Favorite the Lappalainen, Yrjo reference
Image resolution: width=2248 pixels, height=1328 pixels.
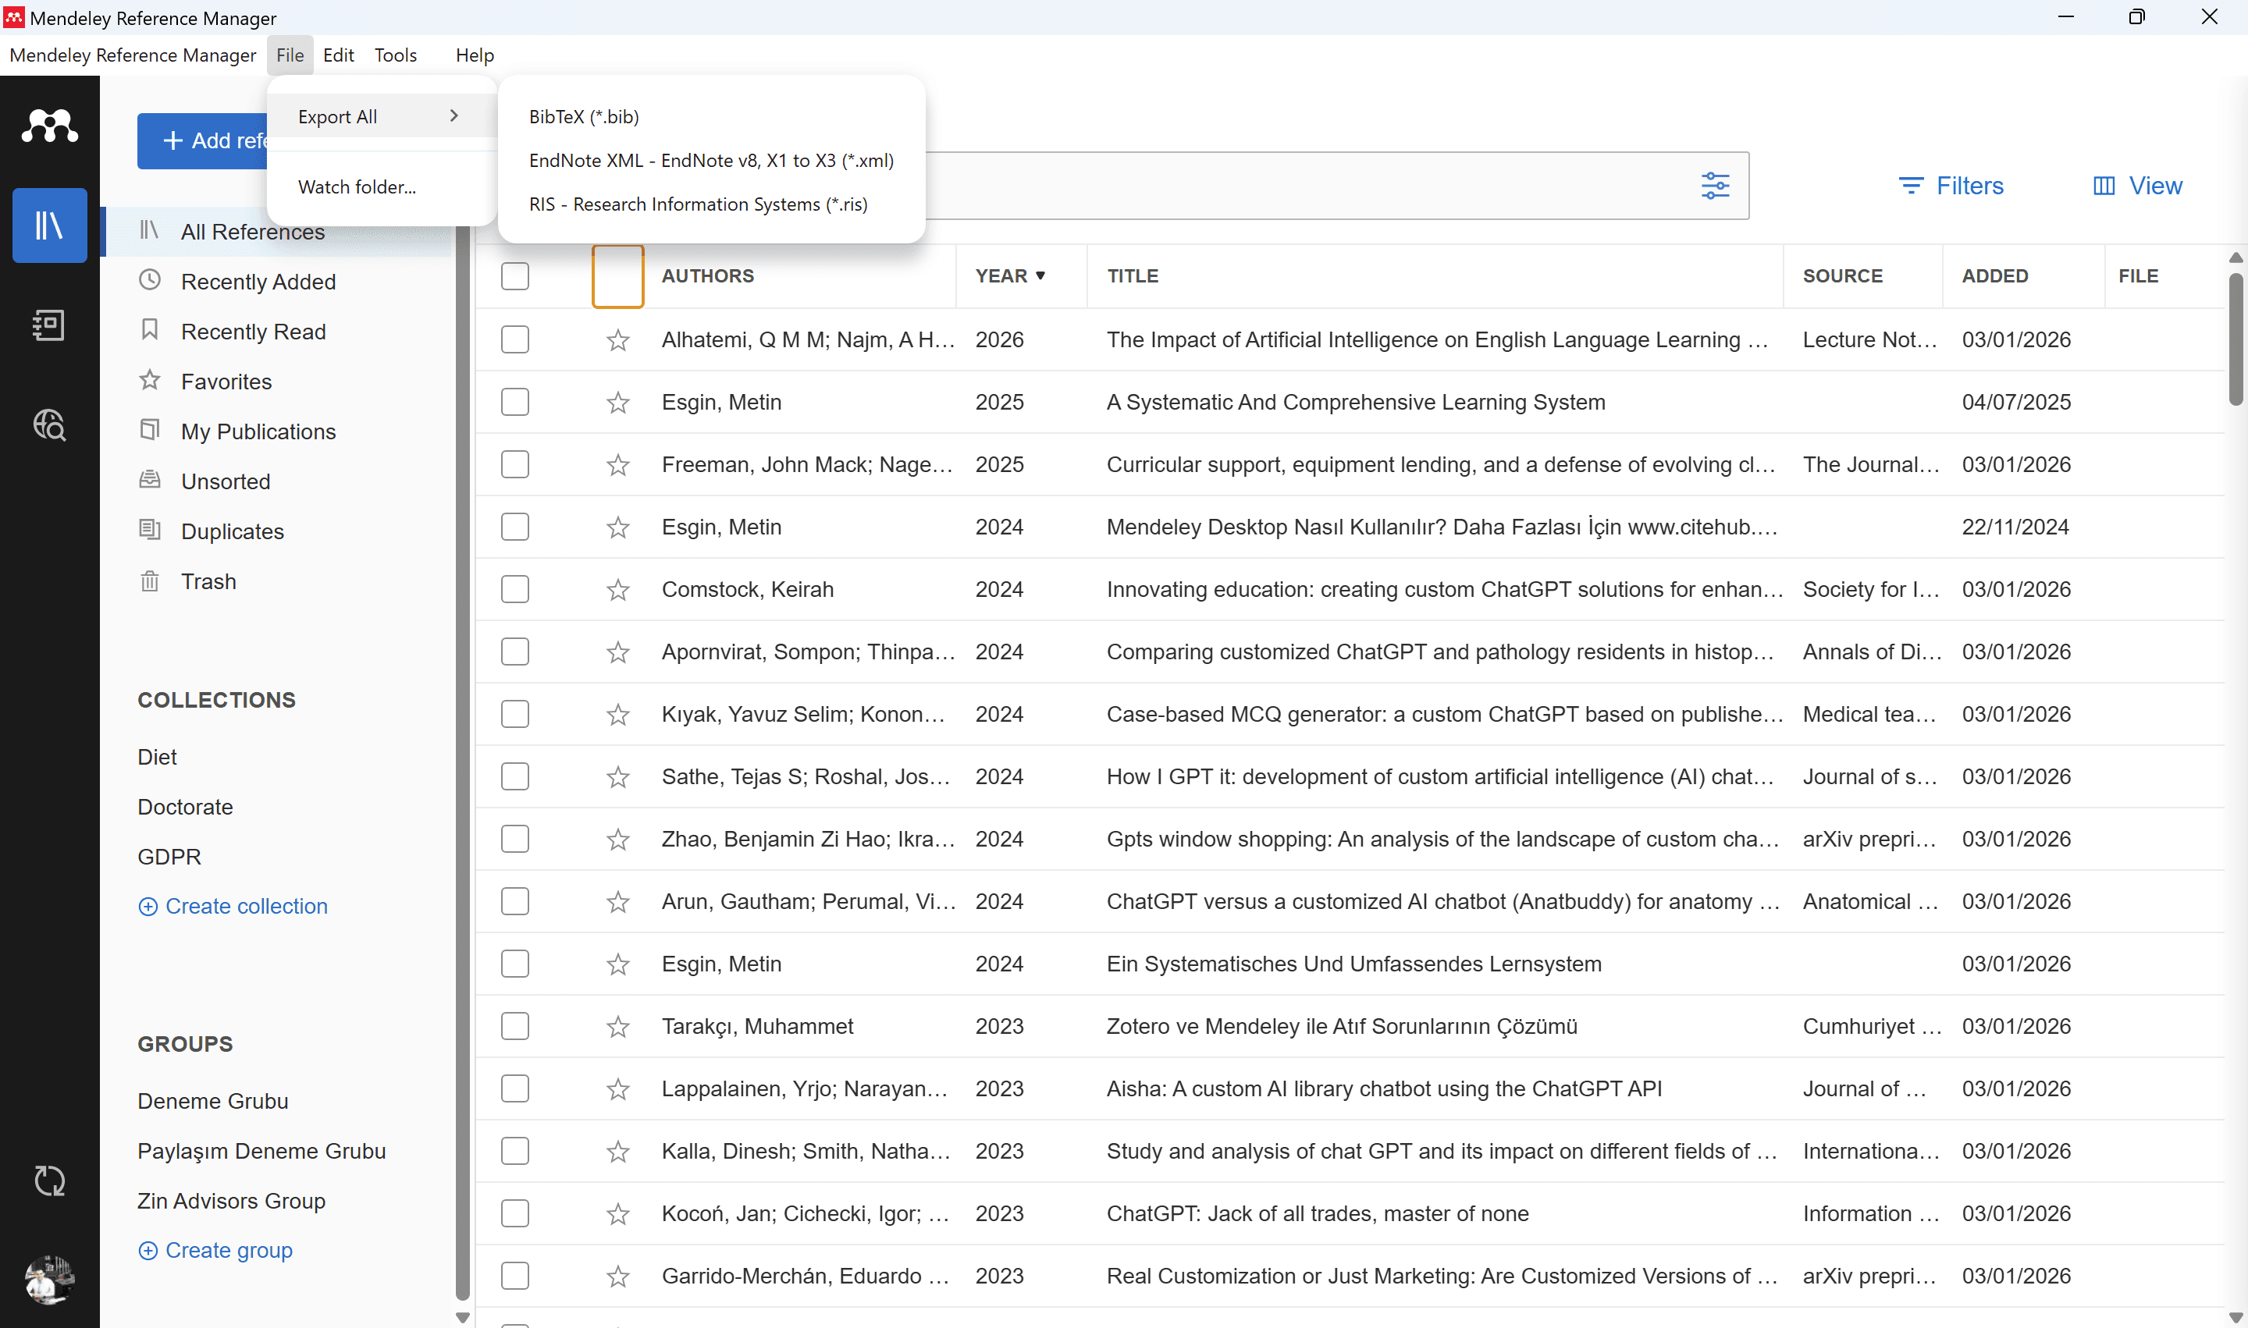[x=617, y=1089]
